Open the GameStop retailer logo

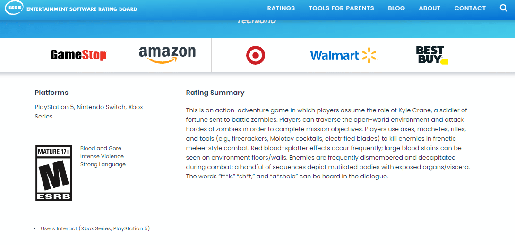(x=79, y=55)
